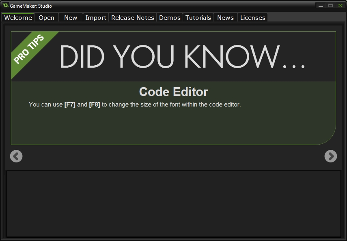Screen dimensions: 347x241
Task: Show previous pro tip with left arrow
Action: pyautogui.click(x=16, y=156)
